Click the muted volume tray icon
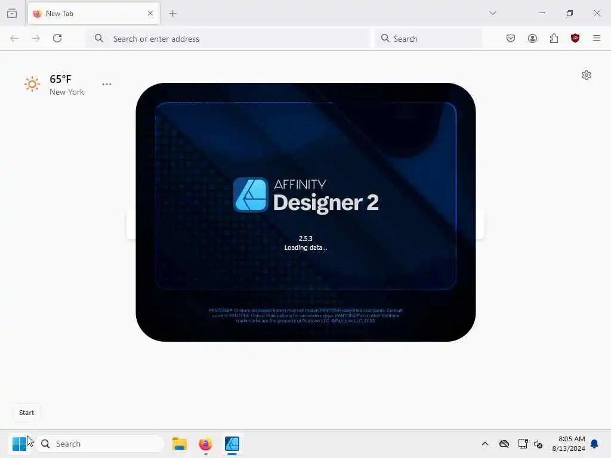611x458 pixels. [x=538, y=444]
